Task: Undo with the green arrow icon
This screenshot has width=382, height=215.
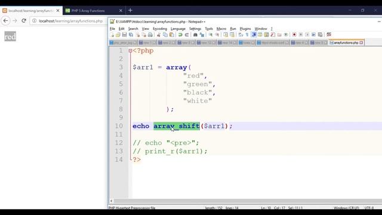Action: pyautogui.click(x=180, y=35)
